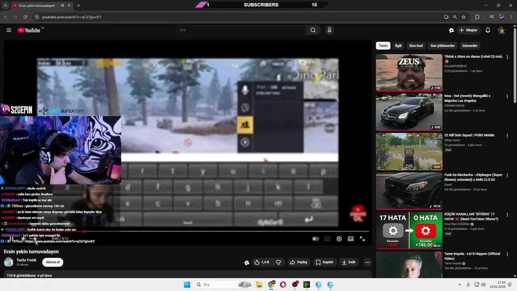Open the ZEUS Tiktok x Alors thumbnail
Screen dimensions: 517x291
[409, 73]
